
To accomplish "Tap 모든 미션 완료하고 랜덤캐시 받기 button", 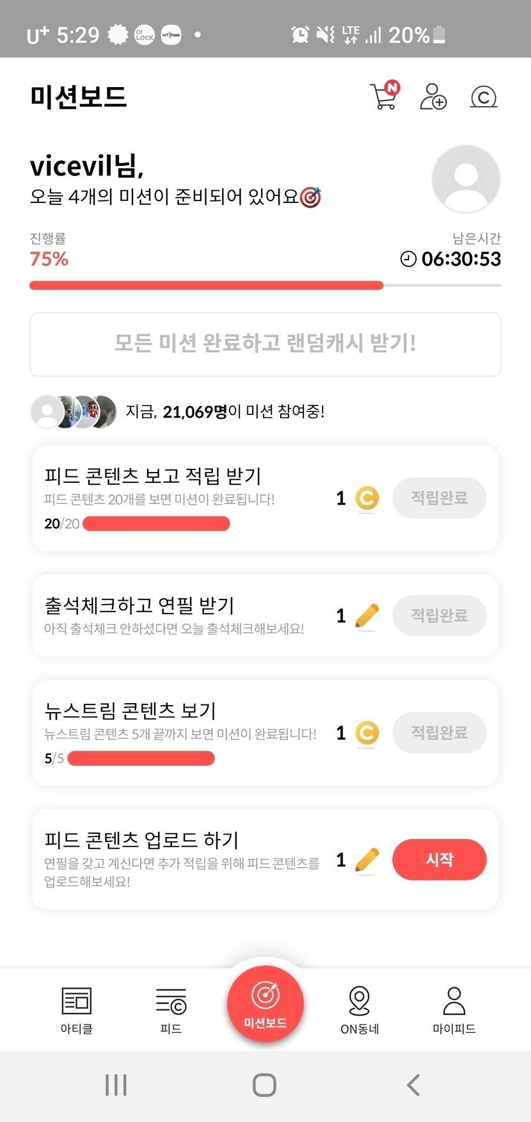I will [265, 344].
